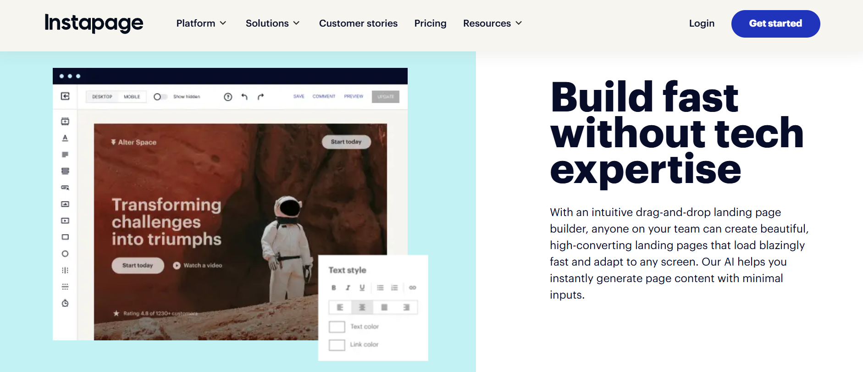Expand the Solutions dropdown menu
The height and width of the screenshot is (372, 863).
pyautogui.click(x=273, y=23)
